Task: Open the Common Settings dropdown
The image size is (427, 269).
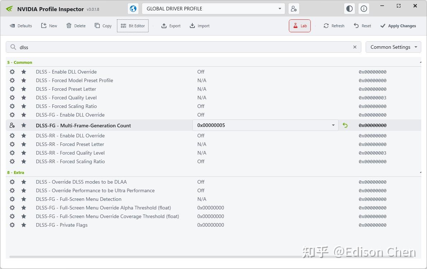Action: [393, 47]
